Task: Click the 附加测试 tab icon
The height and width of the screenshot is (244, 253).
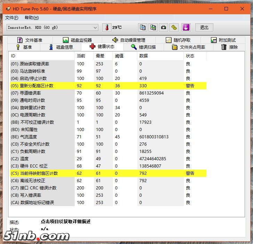Action: click(214, 40)
